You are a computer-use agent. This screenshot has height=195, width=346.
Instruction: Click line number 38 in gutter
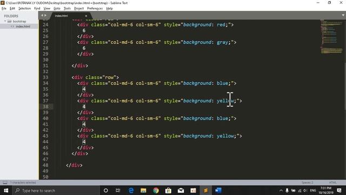[x=45, y=107]
